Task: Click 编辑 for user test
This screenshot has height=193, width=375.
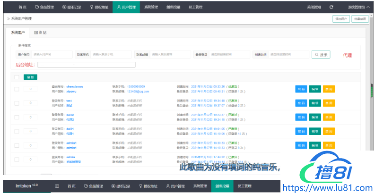Action: click(314, 103)
